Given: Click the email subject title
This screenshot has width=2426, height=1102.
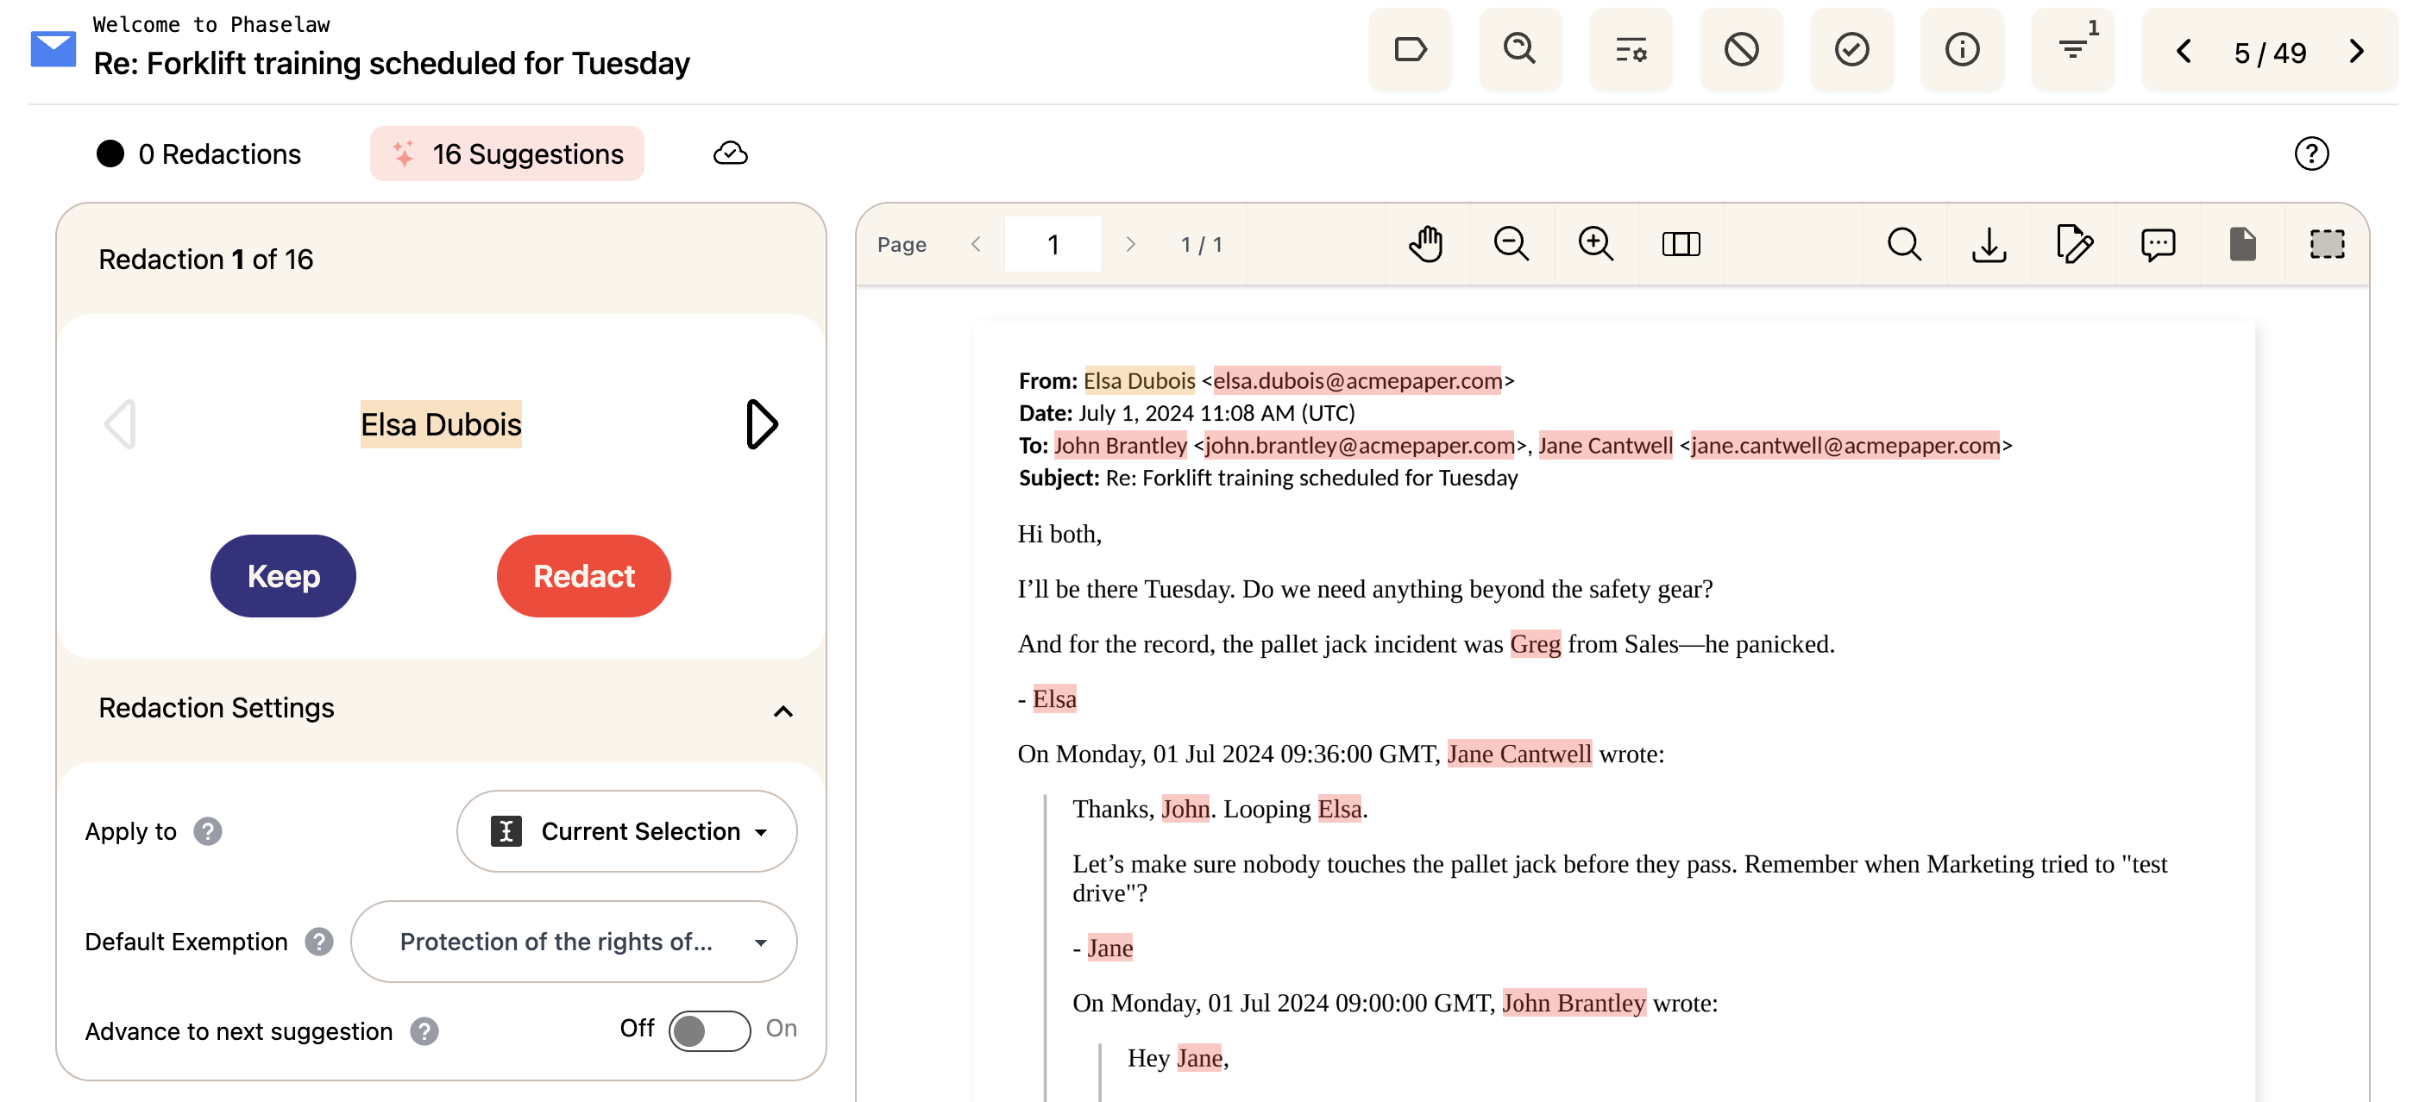Looking at the screenshot, I should (x=392, y=63).
